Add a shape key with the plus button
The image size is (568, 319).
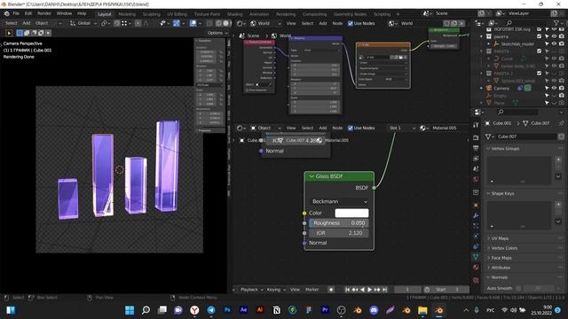558,205
